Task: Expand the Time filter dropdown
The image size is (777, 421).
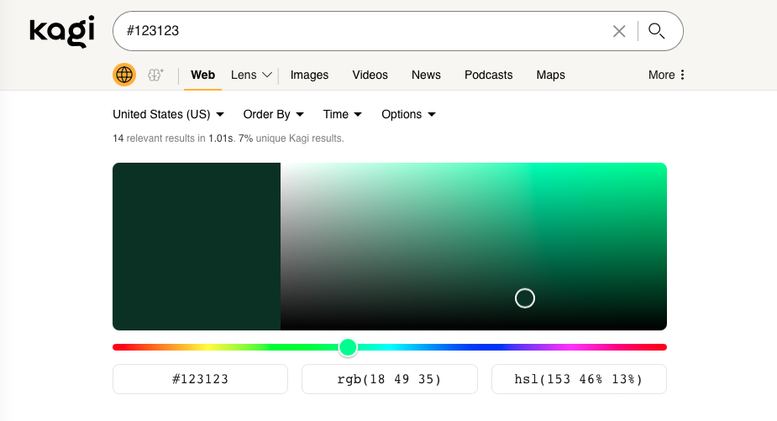Action: point(342,114)
